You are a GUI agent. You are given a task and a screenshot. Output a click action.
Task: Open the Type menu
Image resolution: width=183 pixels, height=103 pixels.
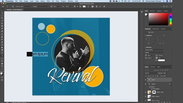coord(37,1)
